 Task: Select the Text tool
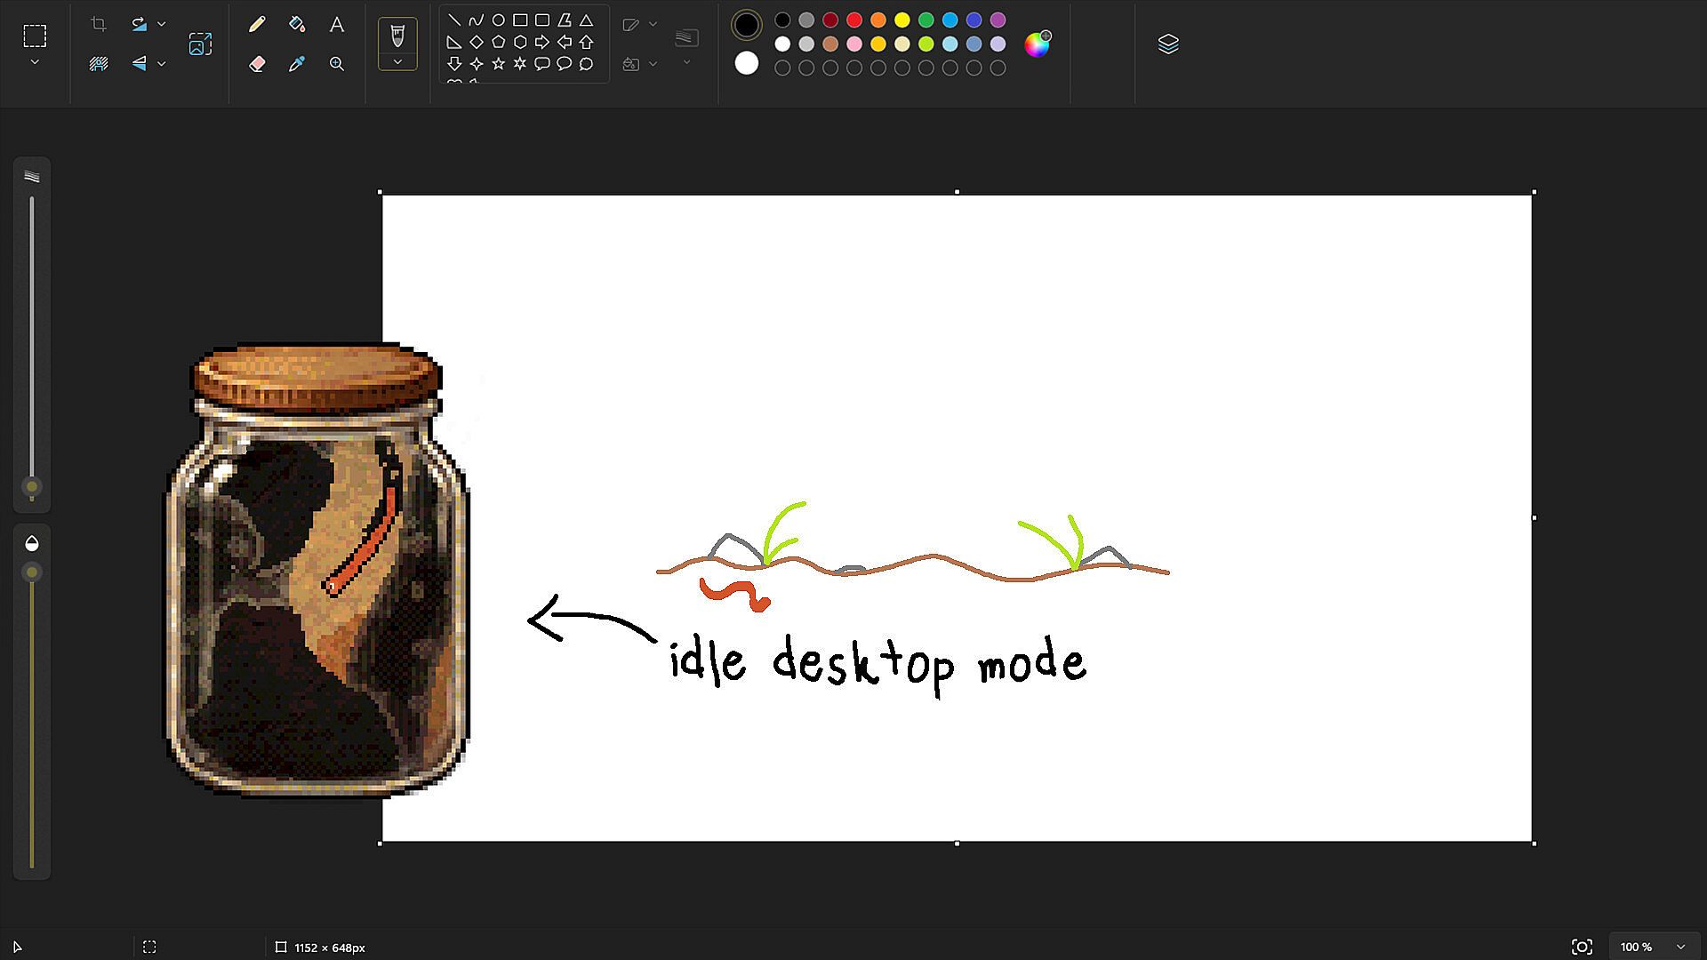(336, 25)
